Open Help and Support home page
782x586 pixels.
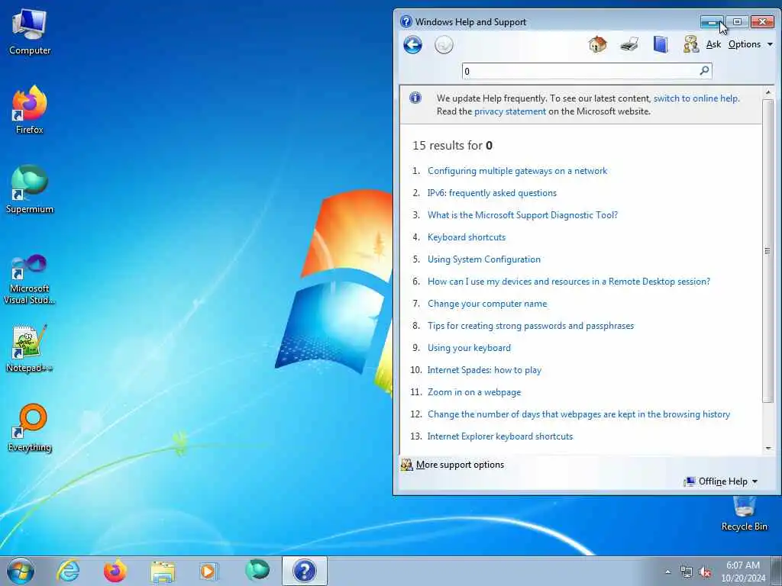click(597, 44)
